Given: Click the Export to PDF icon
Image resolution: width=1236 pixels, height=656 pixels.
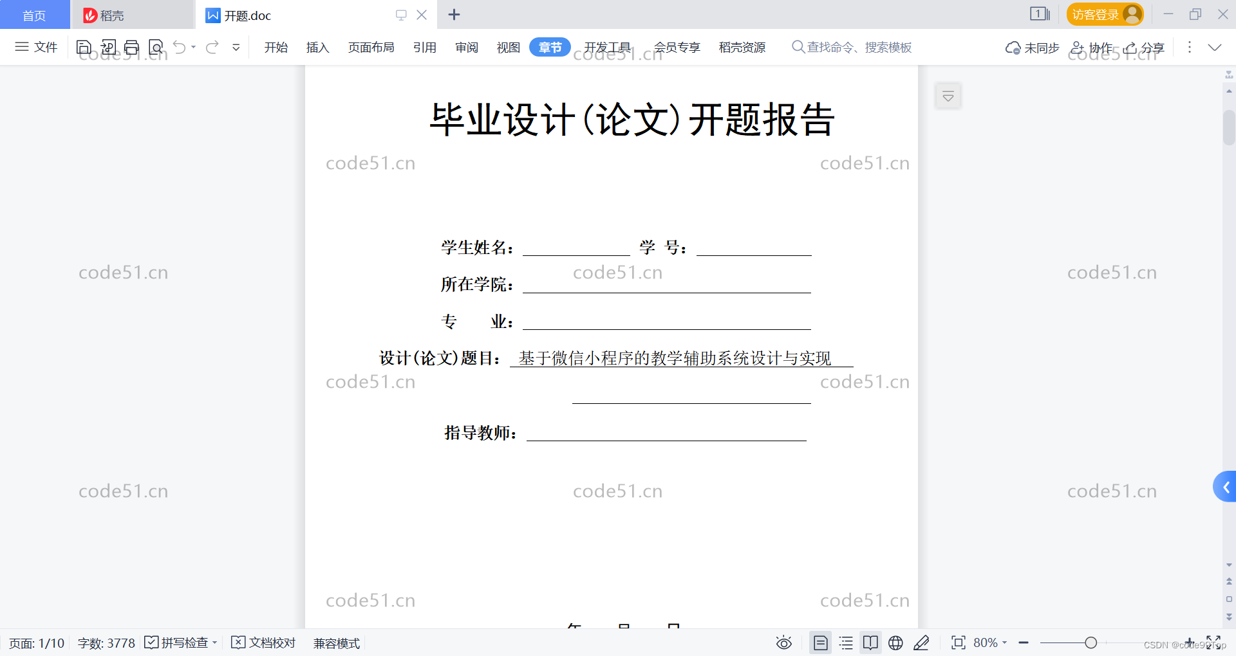Looking at the screenshot, I should click(108, 47).
